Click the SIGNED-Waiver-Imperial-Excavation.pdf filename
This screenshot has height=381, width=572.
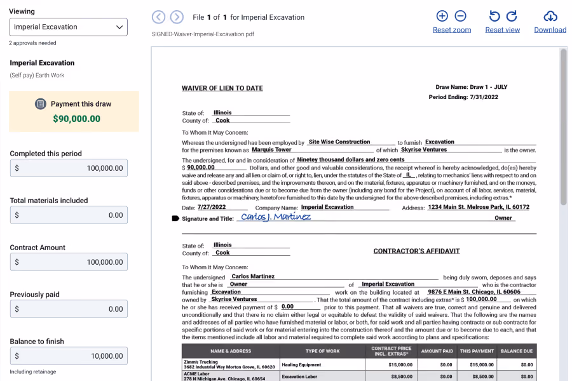coord(203,34)
